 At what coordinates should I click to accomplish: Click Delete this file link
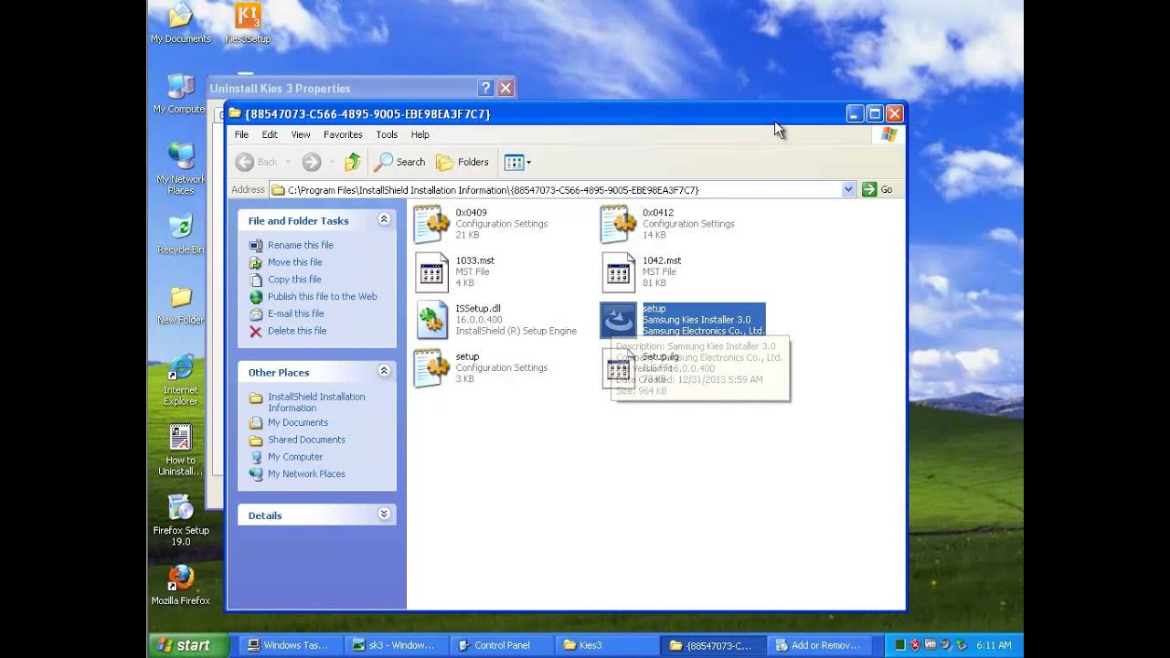point(296,331)
